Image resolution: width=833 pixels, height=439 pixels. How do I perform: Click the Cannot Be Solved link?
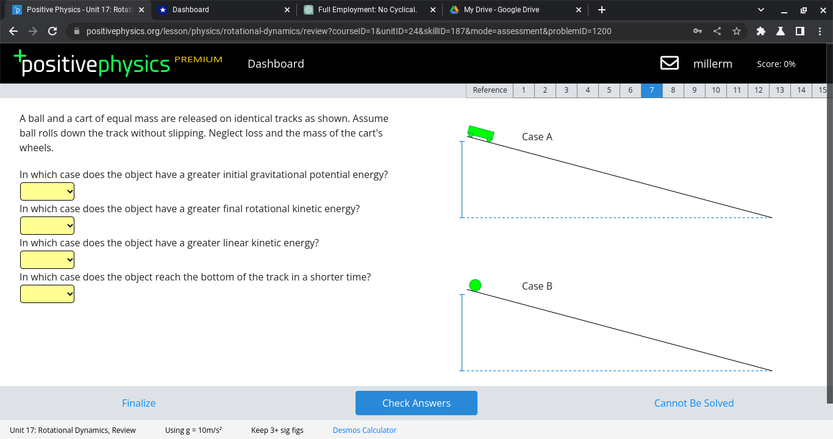pyautogui.click(x=694, y=403)
